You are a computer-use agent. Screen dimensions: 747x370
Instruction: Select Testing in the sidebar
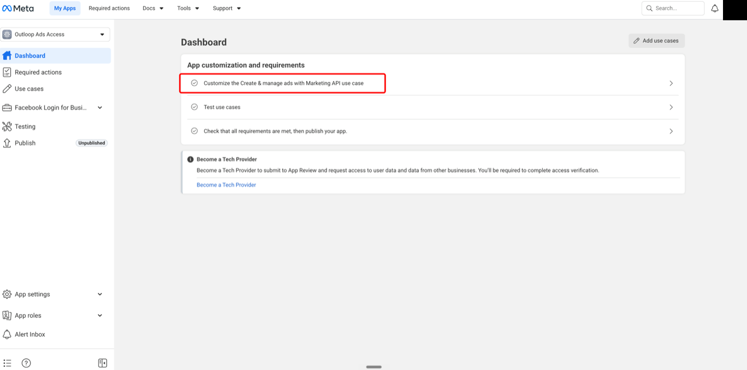[55, 126]
